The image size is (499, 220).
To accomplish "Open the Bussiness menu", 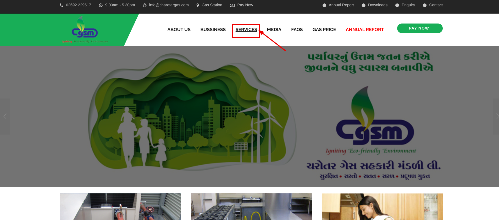I will tap(213, 30).
